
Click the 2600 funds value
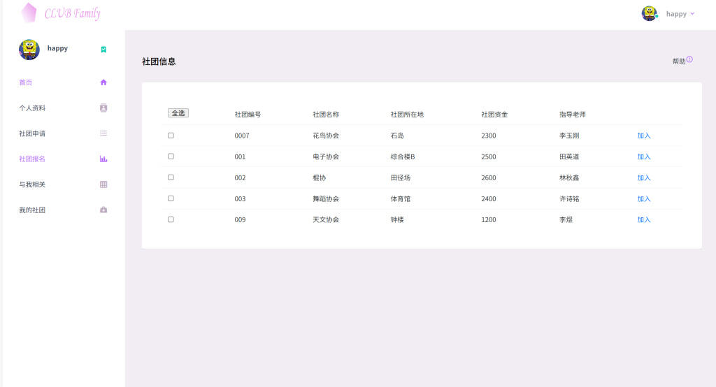pyautogui.click(x=489, y=177)
